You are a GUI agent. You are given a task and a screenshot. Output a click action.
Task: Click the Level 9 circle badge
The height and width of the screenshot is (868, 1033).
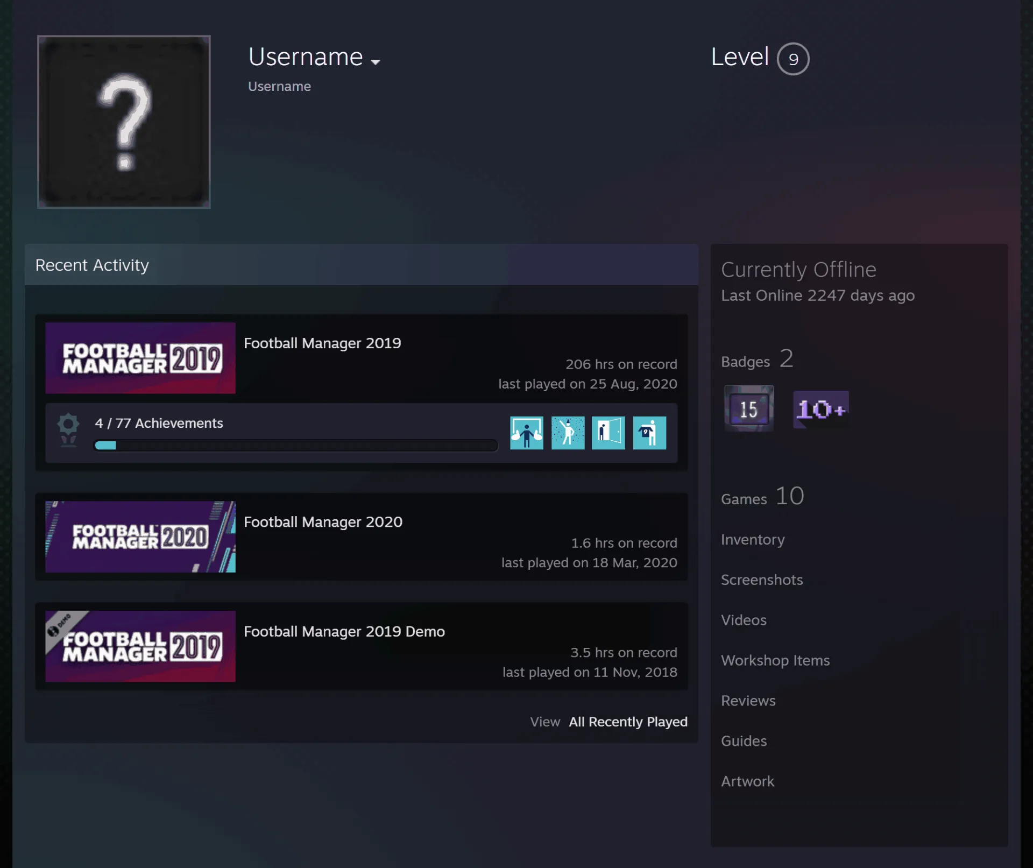[x=793, y=59]
